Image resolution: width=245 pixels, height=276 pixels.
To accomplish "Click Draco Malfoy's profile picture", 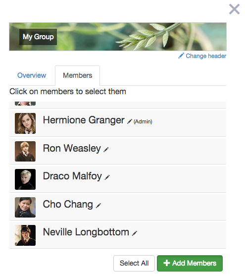I will (x=25, y=179).
